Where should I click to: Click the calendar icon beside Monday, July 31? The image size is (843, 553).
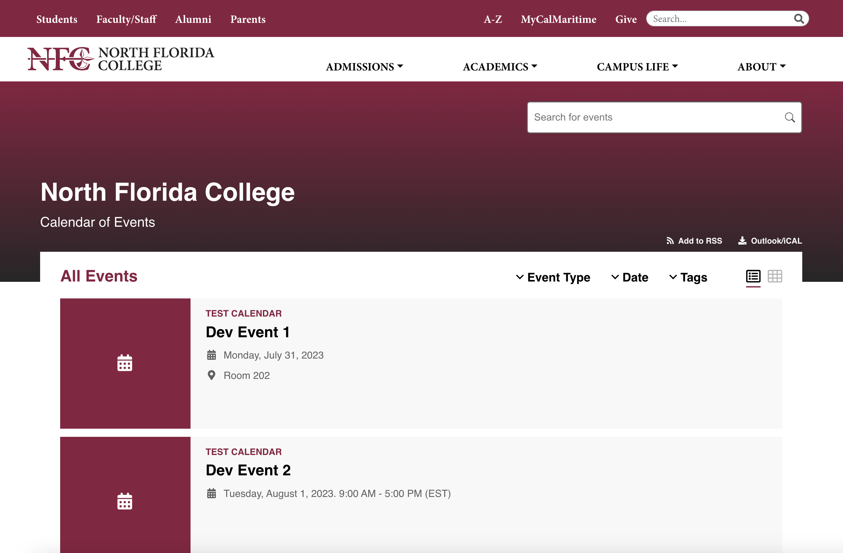coord(212,355)
